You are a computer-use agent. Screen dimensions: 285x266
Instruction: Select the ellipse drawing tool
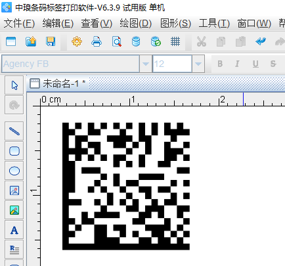14,171
